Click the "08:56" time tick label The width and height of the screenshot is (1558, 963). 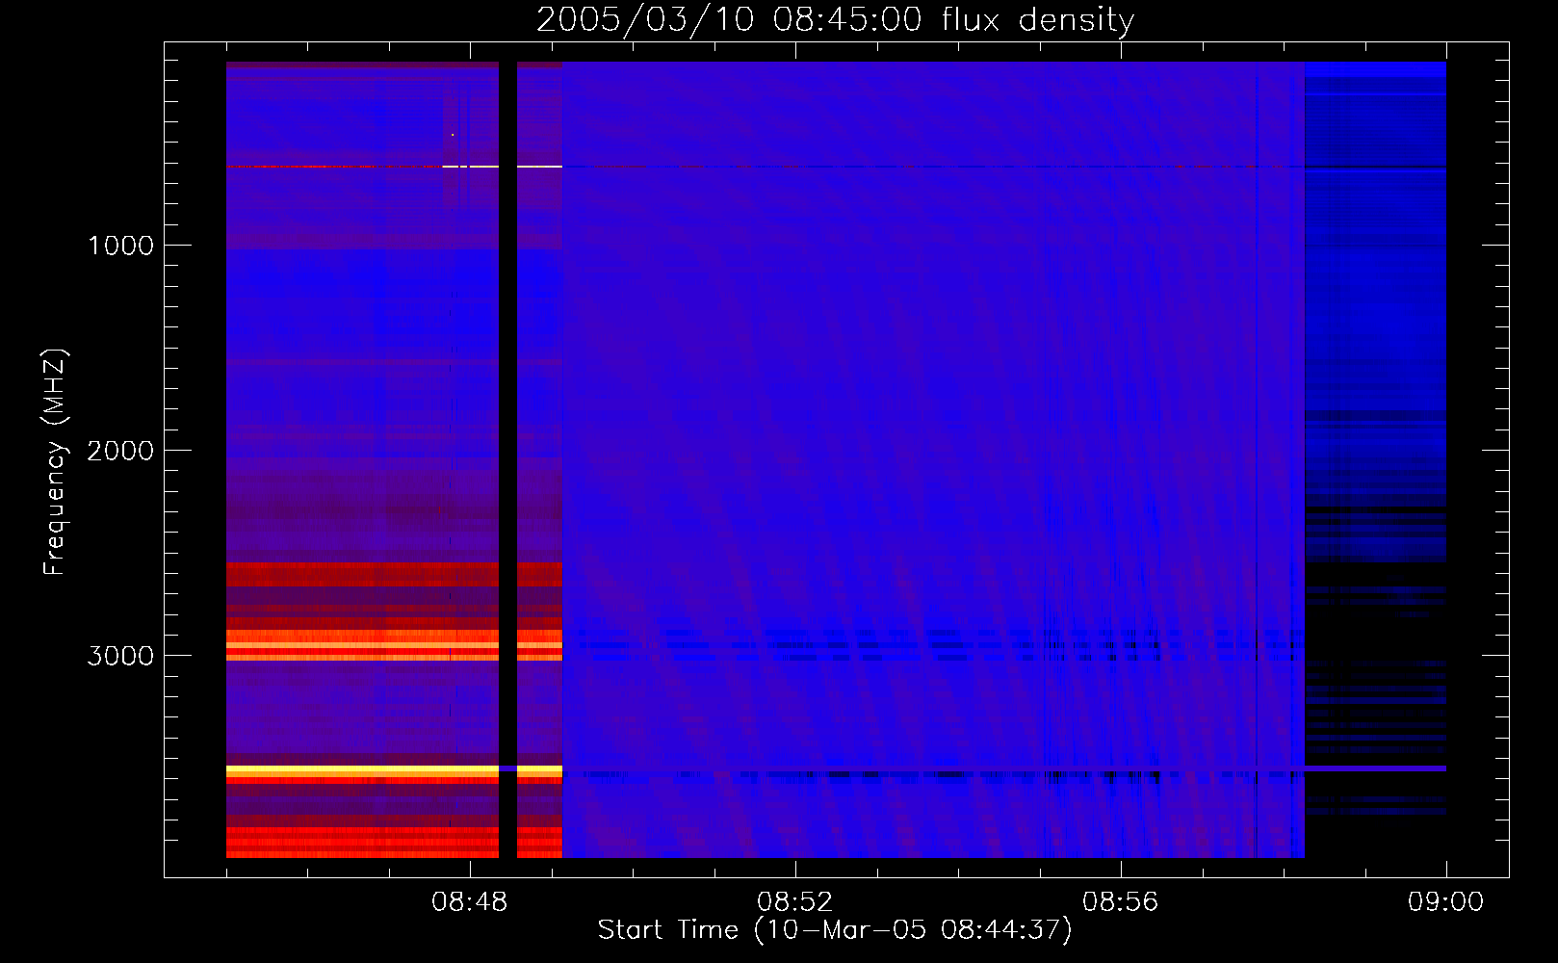coord(1120,902)
